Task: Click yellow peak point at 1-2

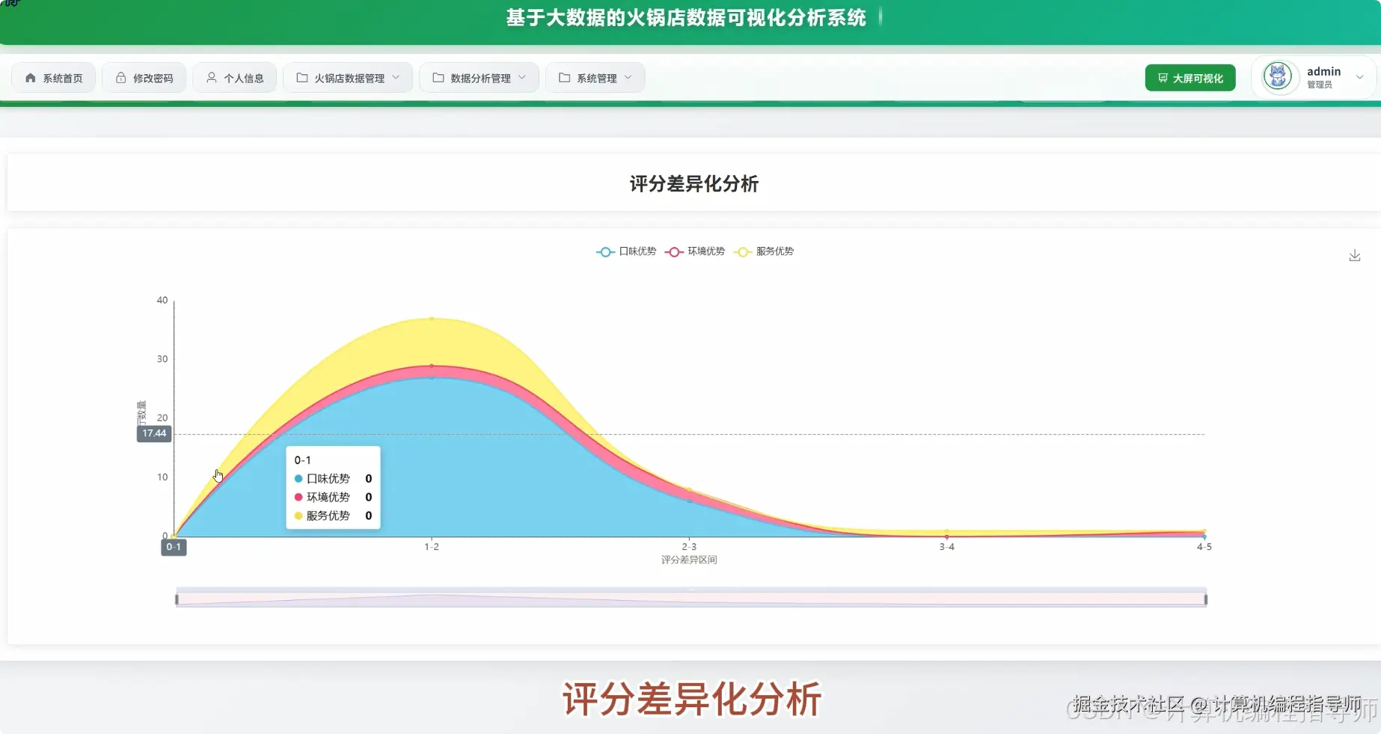Action: click(432, 319)
